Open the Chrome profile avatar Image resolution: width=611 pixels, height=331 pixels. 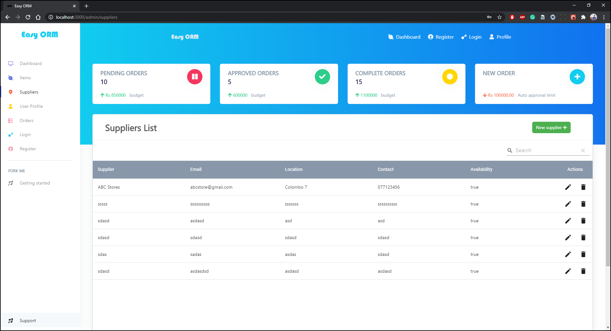[x=594, y=17]
